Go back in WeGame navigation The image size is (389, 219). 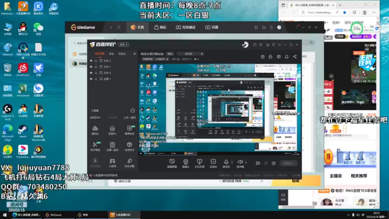111,27
